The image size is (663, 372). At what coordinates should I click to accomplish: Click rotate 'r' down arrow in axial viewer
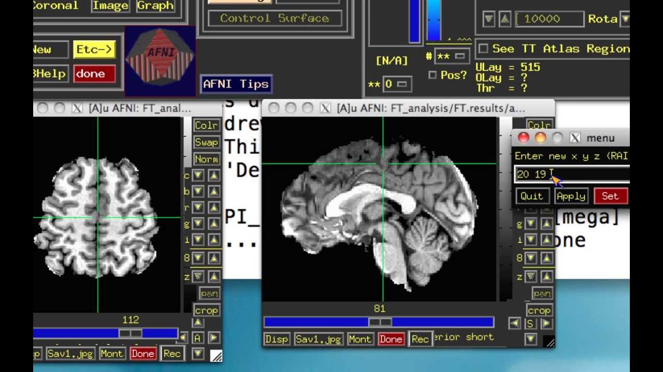198,208
